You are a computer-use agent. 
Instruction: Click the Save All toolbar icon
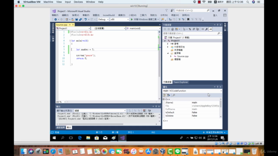80,19
